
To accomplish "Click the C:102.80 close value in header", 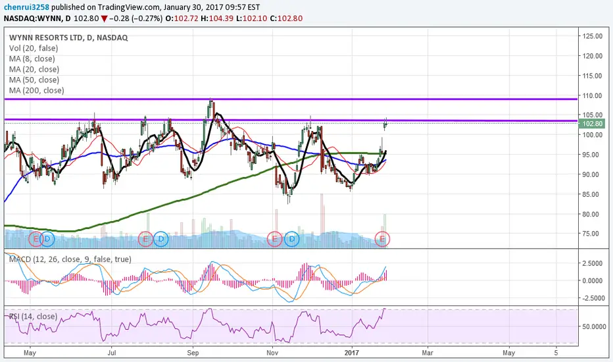I will coord(286,18).
